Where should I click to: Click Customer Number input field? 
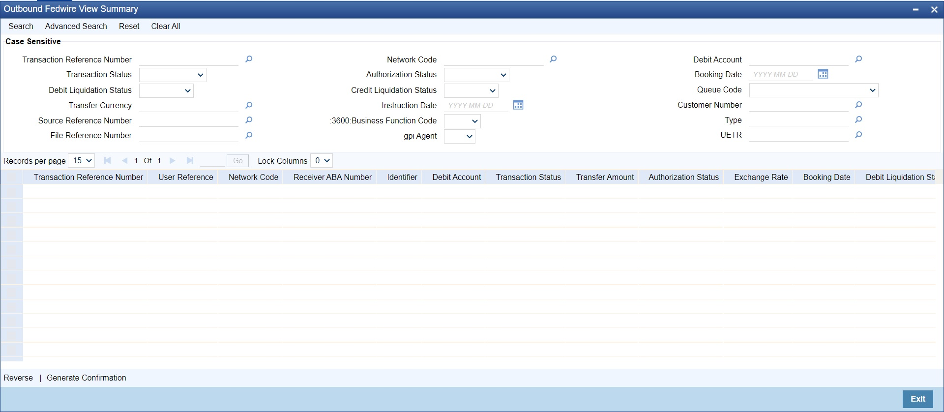[799, 105]
